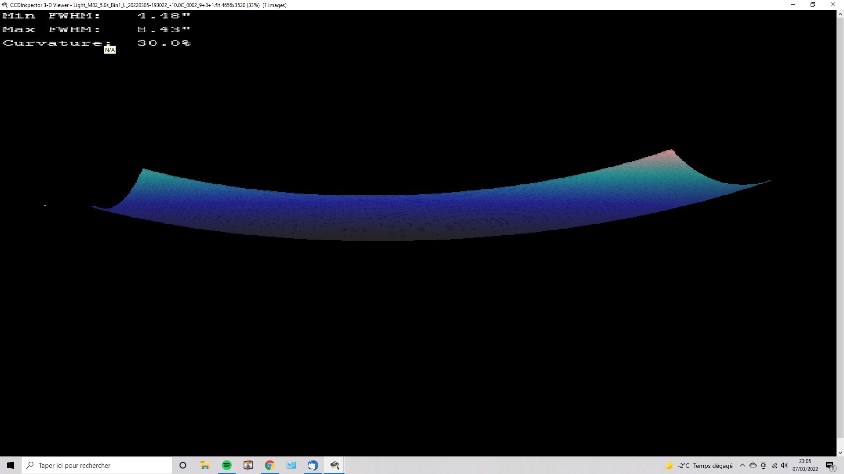Click the red peak of 3D surface

[670, 152]
